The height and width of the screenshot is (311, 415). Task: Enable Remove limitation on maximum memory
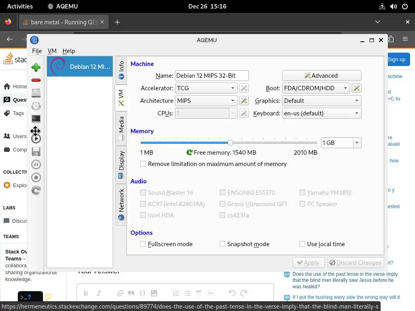143,164
